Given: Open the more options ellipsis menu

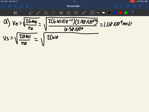Looking at the screenshot, I should point(146,6).
